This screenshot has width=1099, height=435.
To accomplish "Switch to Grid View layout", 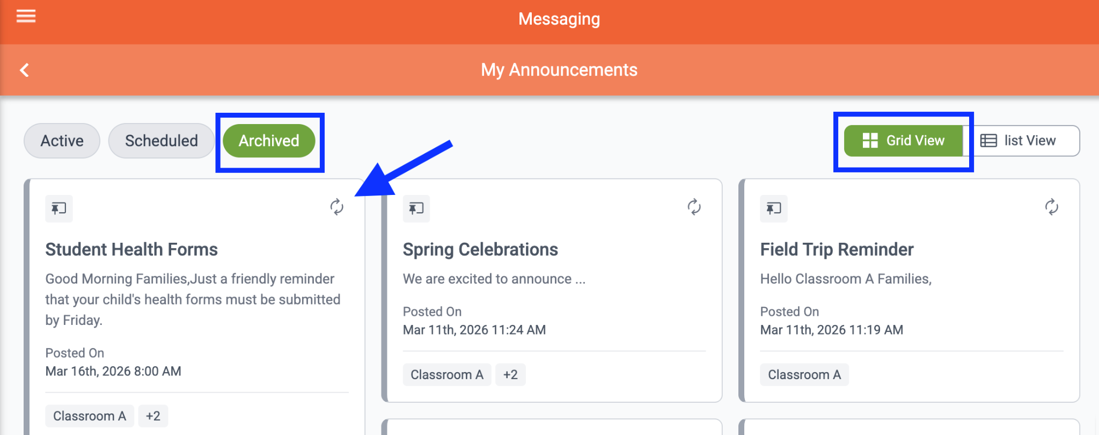I will pyautogui.click(x=904, y=141).
